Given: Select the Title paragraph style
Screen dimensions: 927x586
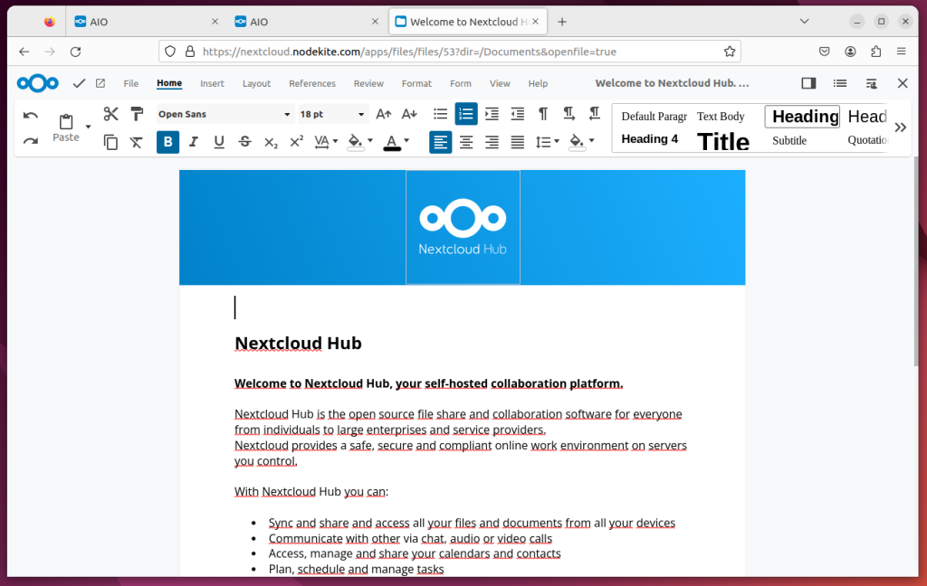Looking at the screenshot, I should pos(723,141).
